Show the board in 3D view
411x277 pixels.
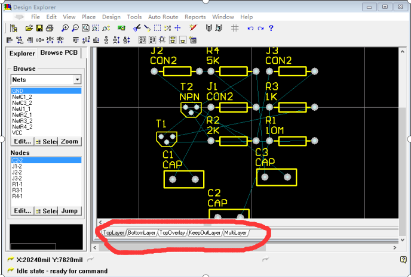(121, 28)
